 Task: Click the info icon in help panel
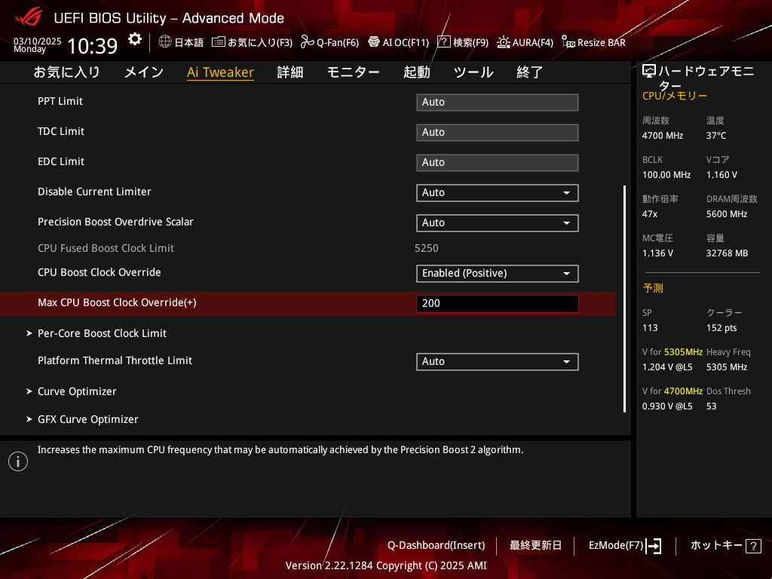click(18, 461)
